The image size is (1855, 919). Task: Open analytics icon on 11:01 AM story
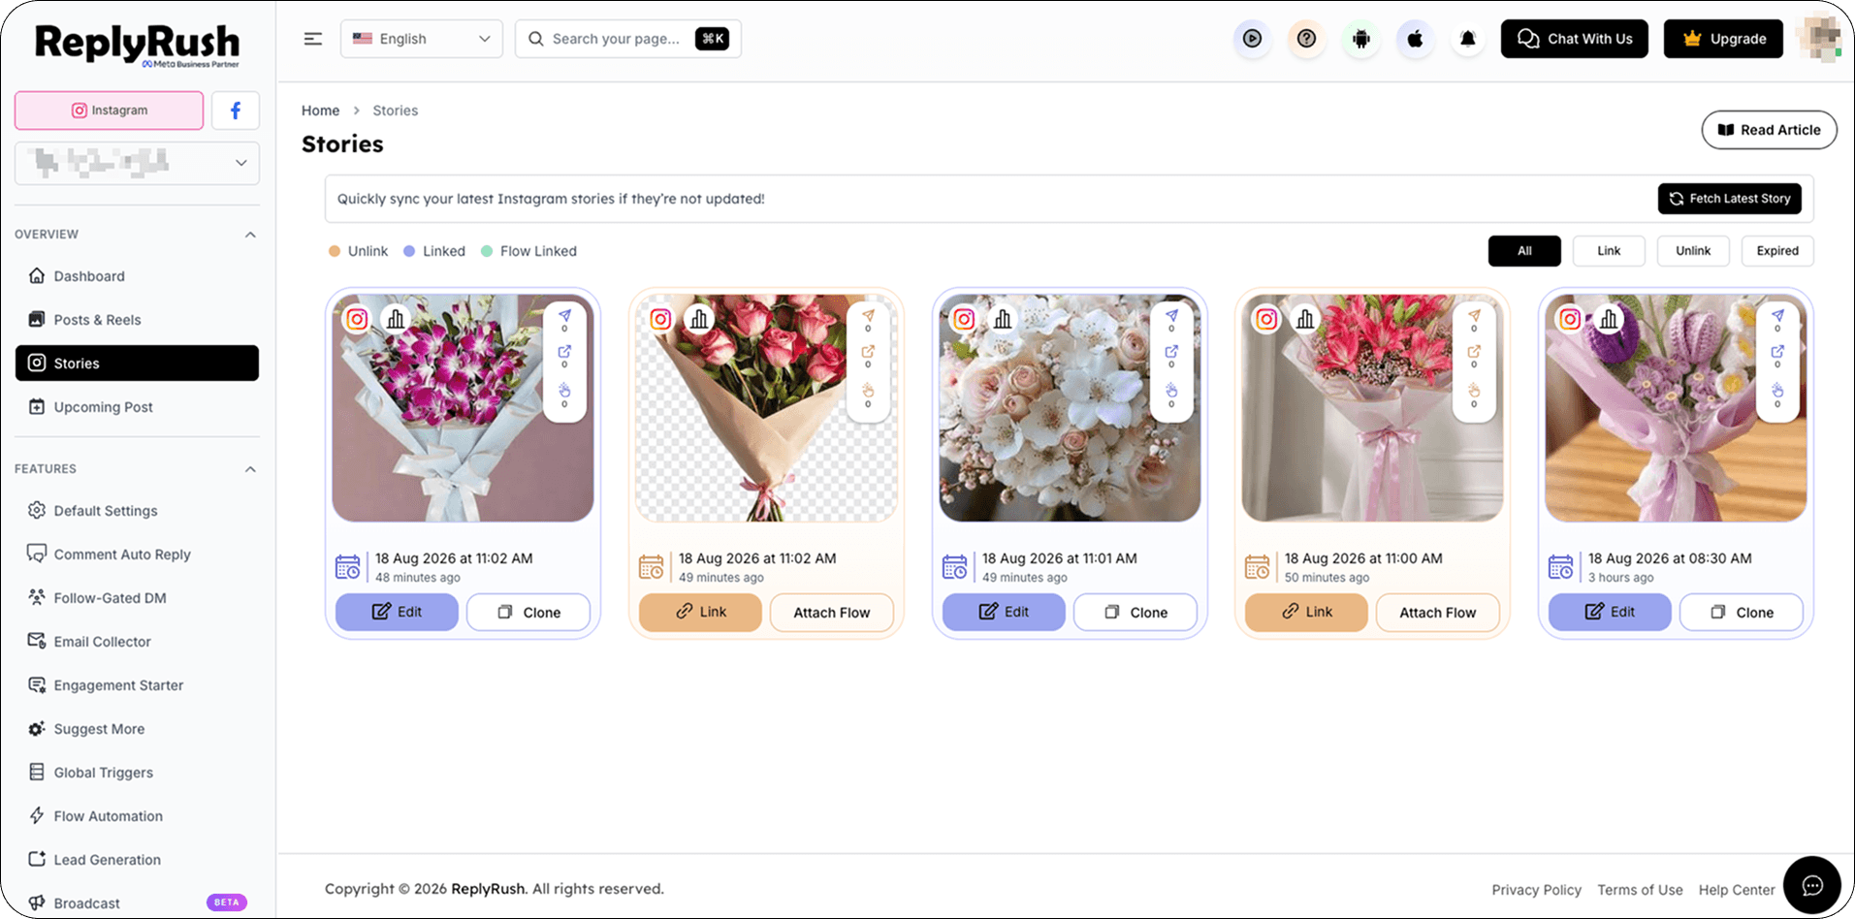pyautogui.click(x=1003, y=318)
